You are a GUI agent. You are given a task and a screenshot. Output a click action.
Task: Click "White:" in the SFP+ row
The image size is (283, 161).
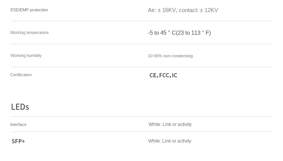coord(154,141)
